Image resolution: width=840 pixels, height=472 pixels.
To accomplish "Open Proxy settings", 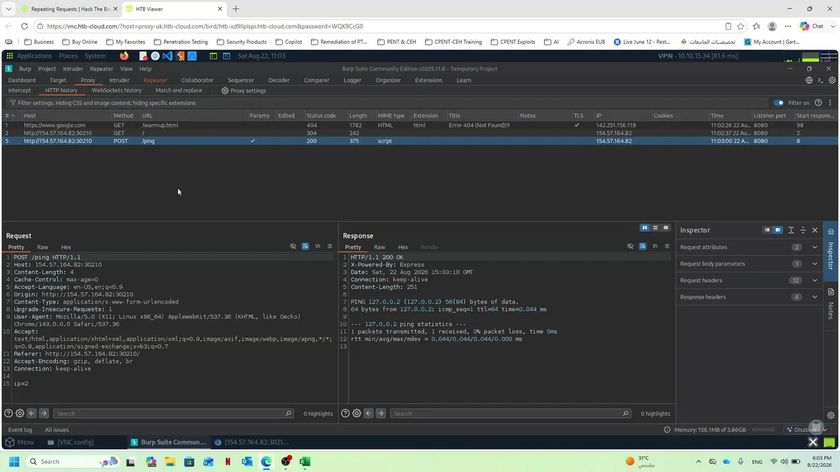I will click(243, 90).
